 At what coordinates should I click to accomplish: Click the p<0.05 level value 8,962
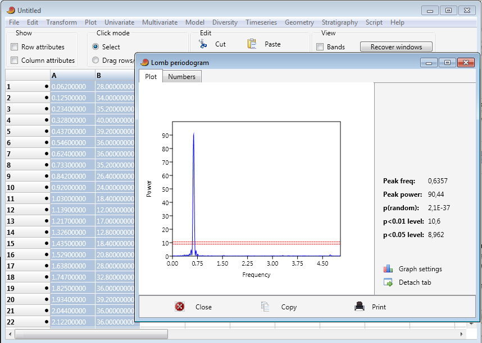click(x=436, y=235)
